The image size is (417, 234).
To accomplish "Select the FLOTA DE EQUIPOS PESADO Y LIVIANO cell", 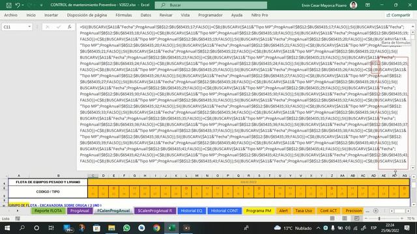I will coord(48,182).
